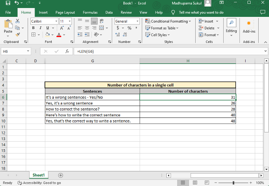Click the Cut scissors icon

point(18,21)
